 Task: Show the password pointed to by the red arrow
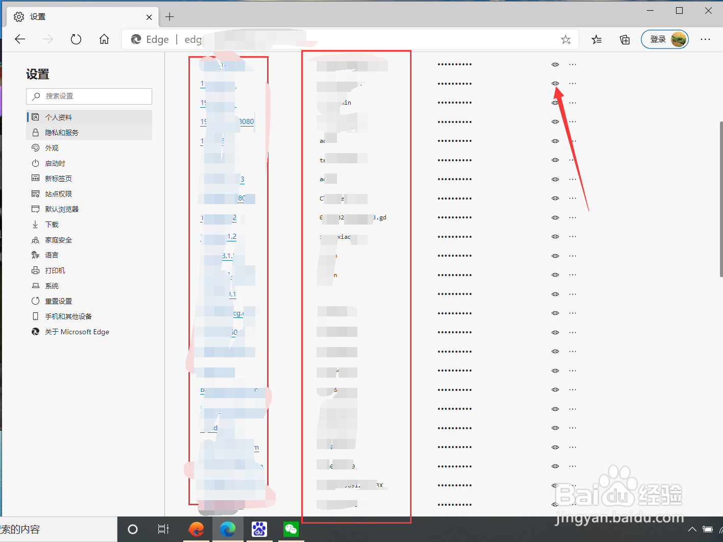tap(555, 83)
